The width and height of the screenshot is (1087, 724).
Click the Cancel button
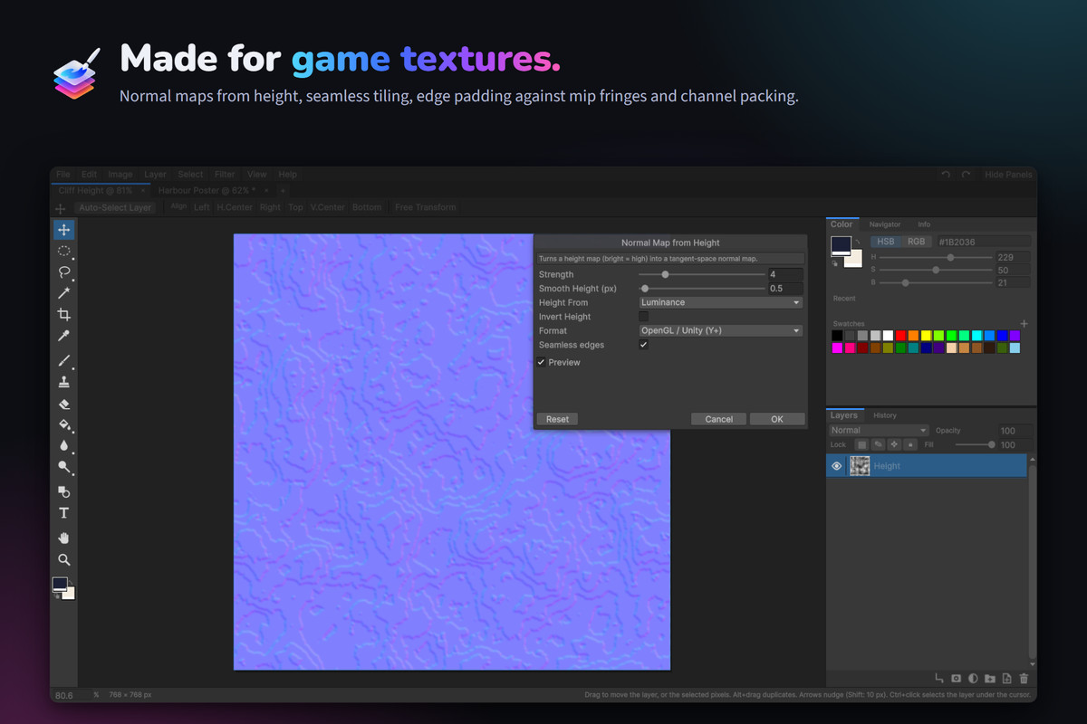718,419
